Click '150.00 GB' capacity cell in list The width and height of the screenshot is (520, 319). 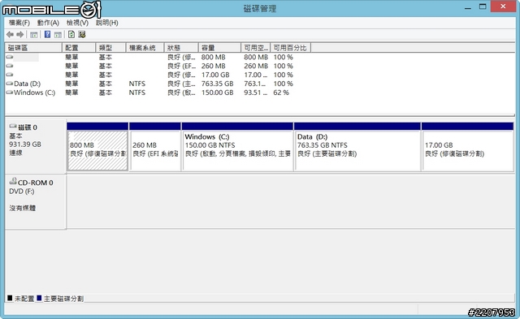[x=217, y=93]
